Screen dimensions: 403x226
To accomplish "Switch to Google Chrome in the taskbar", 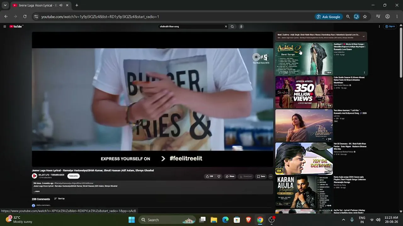I will pos(260,220).
